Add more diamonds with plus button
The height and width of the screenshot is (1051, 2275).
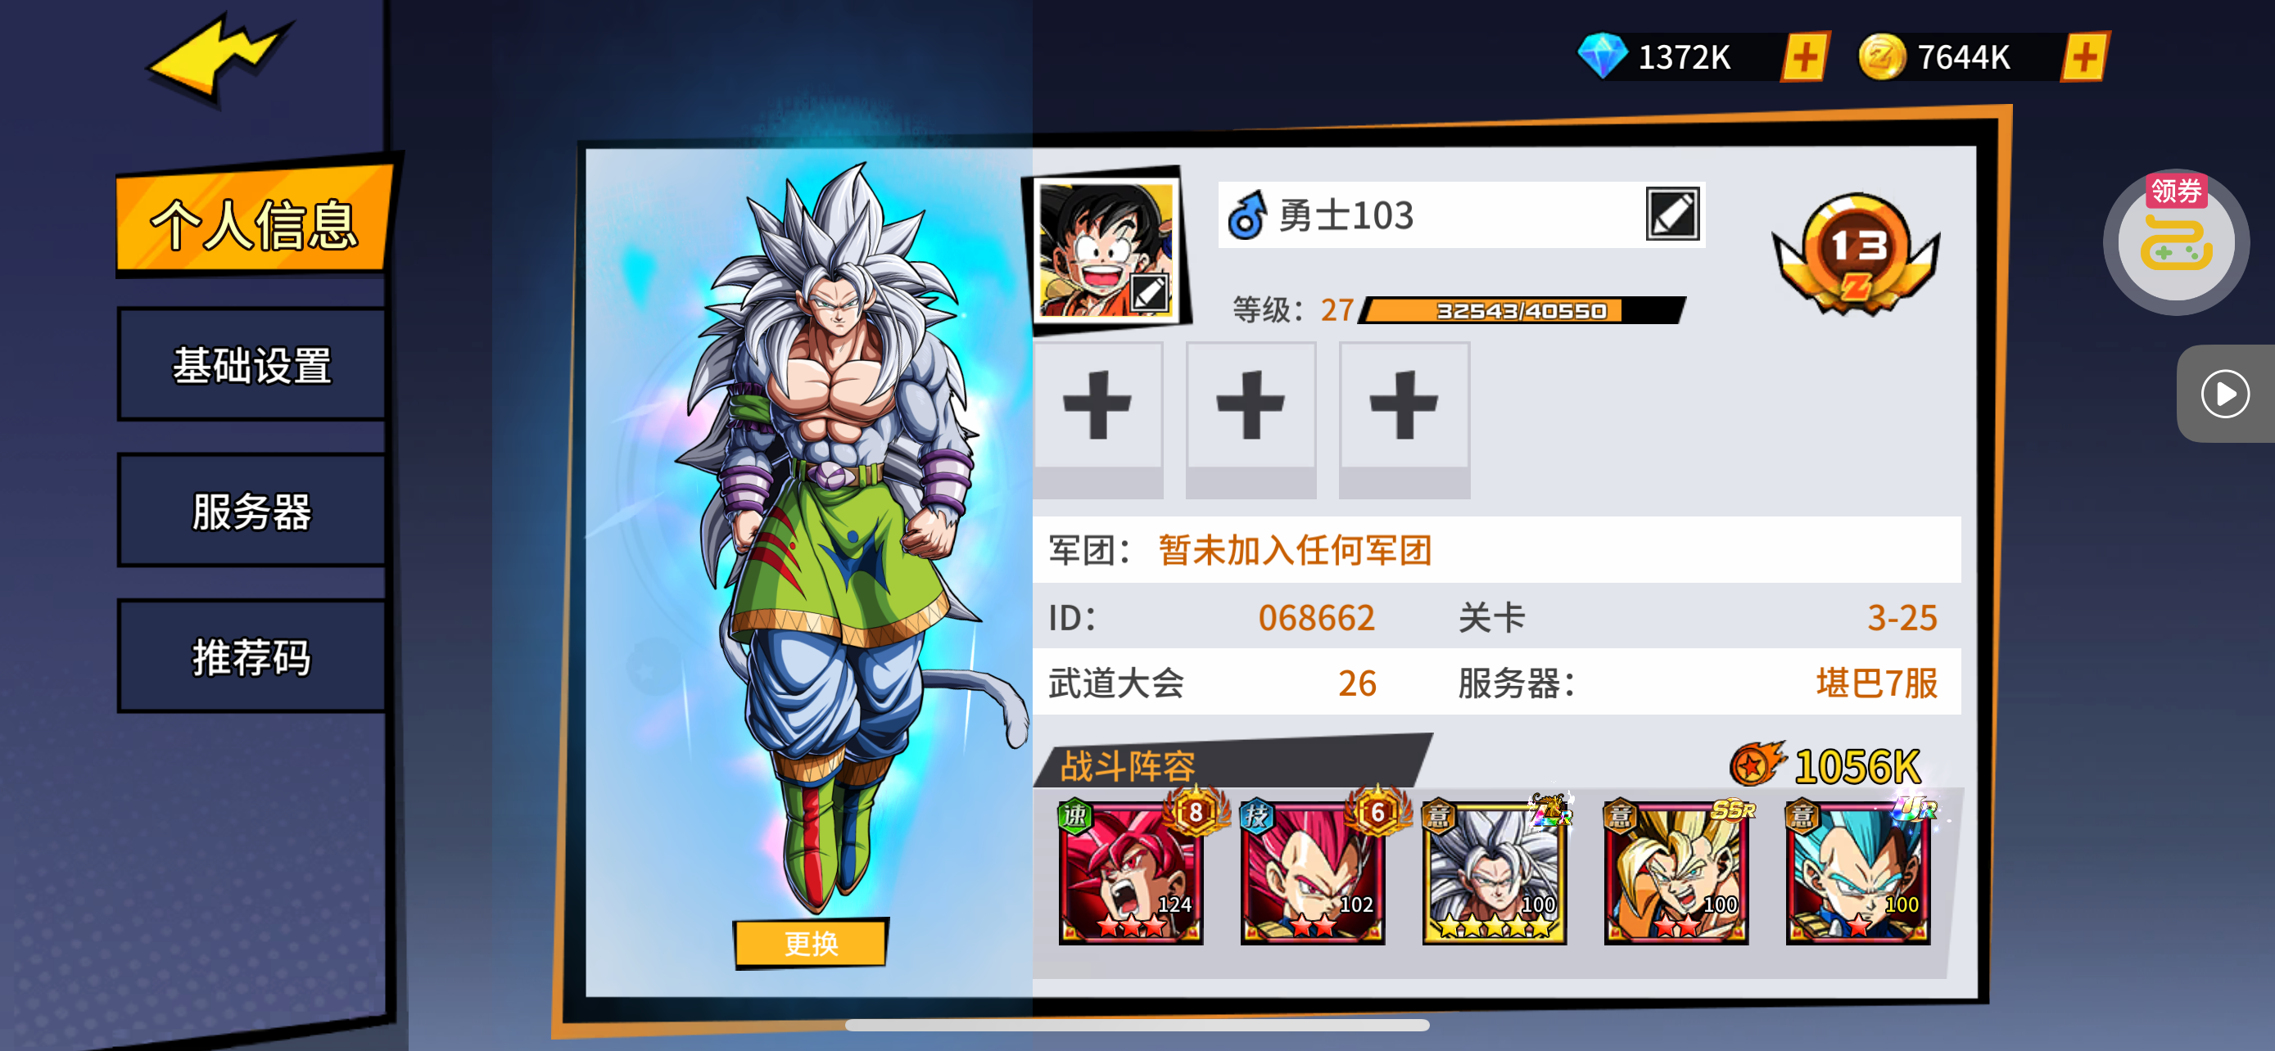click(x=1804, y=58)
